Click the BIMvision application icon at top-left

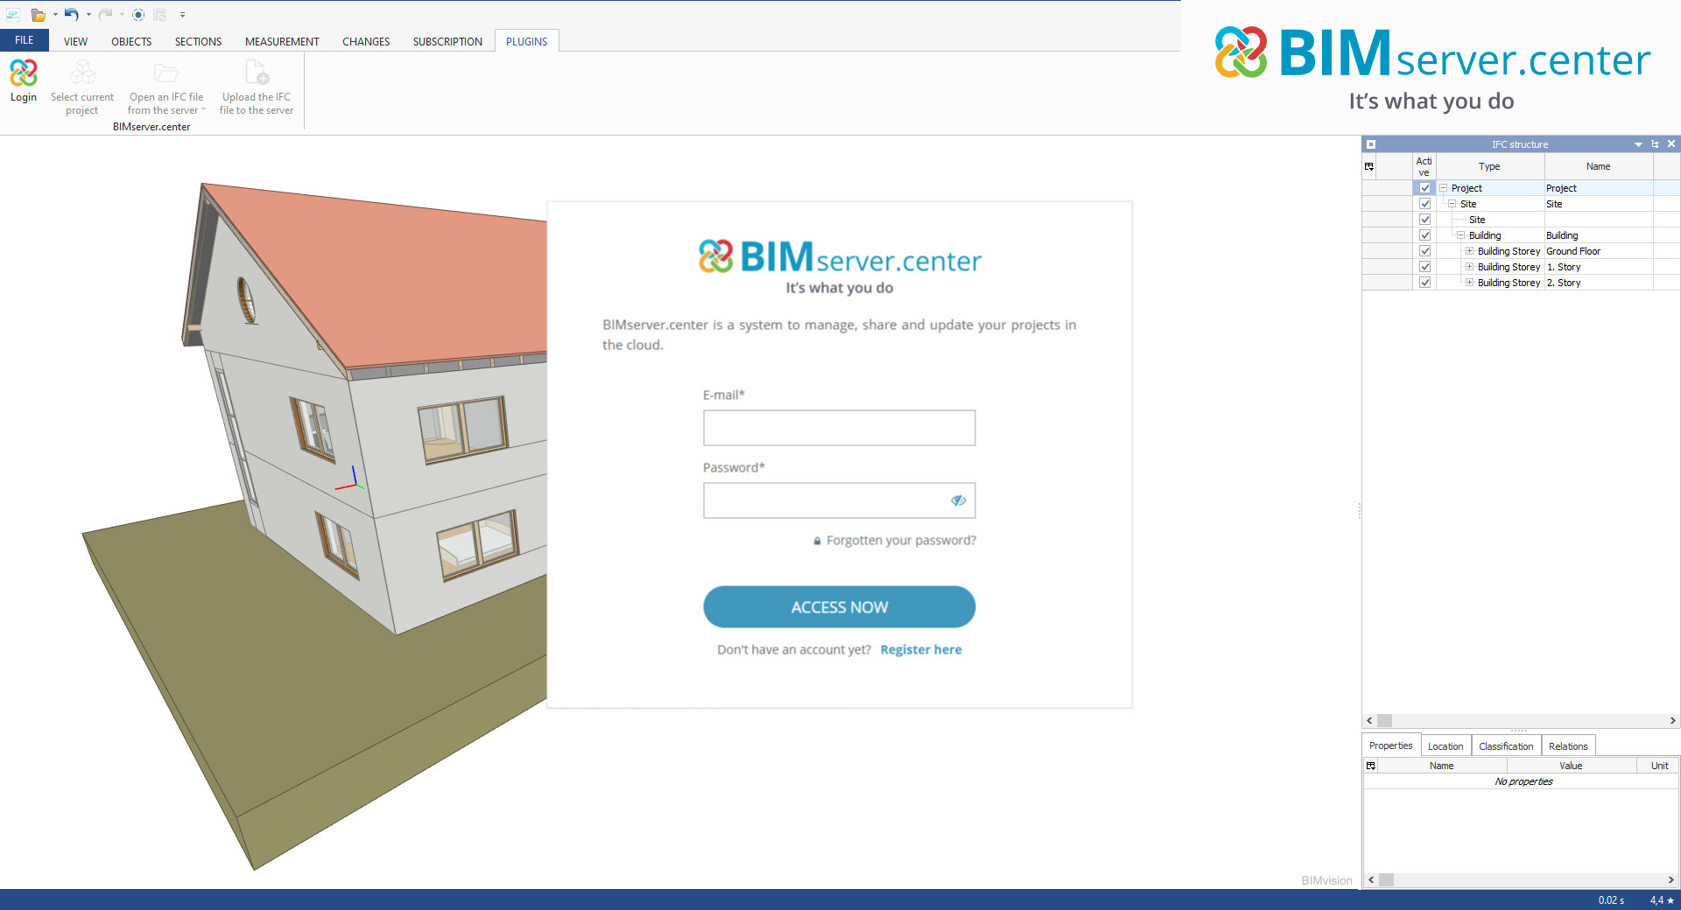click(13, 15)
